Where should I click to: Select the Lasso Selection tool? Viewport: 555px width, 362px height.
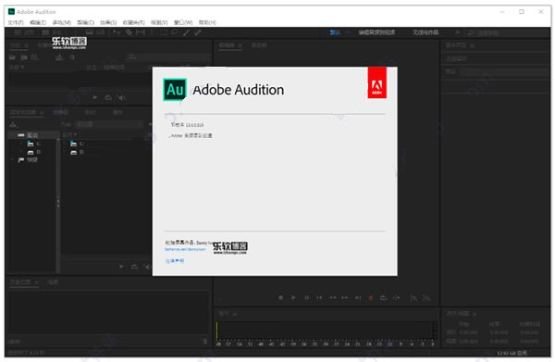point(175,32)
